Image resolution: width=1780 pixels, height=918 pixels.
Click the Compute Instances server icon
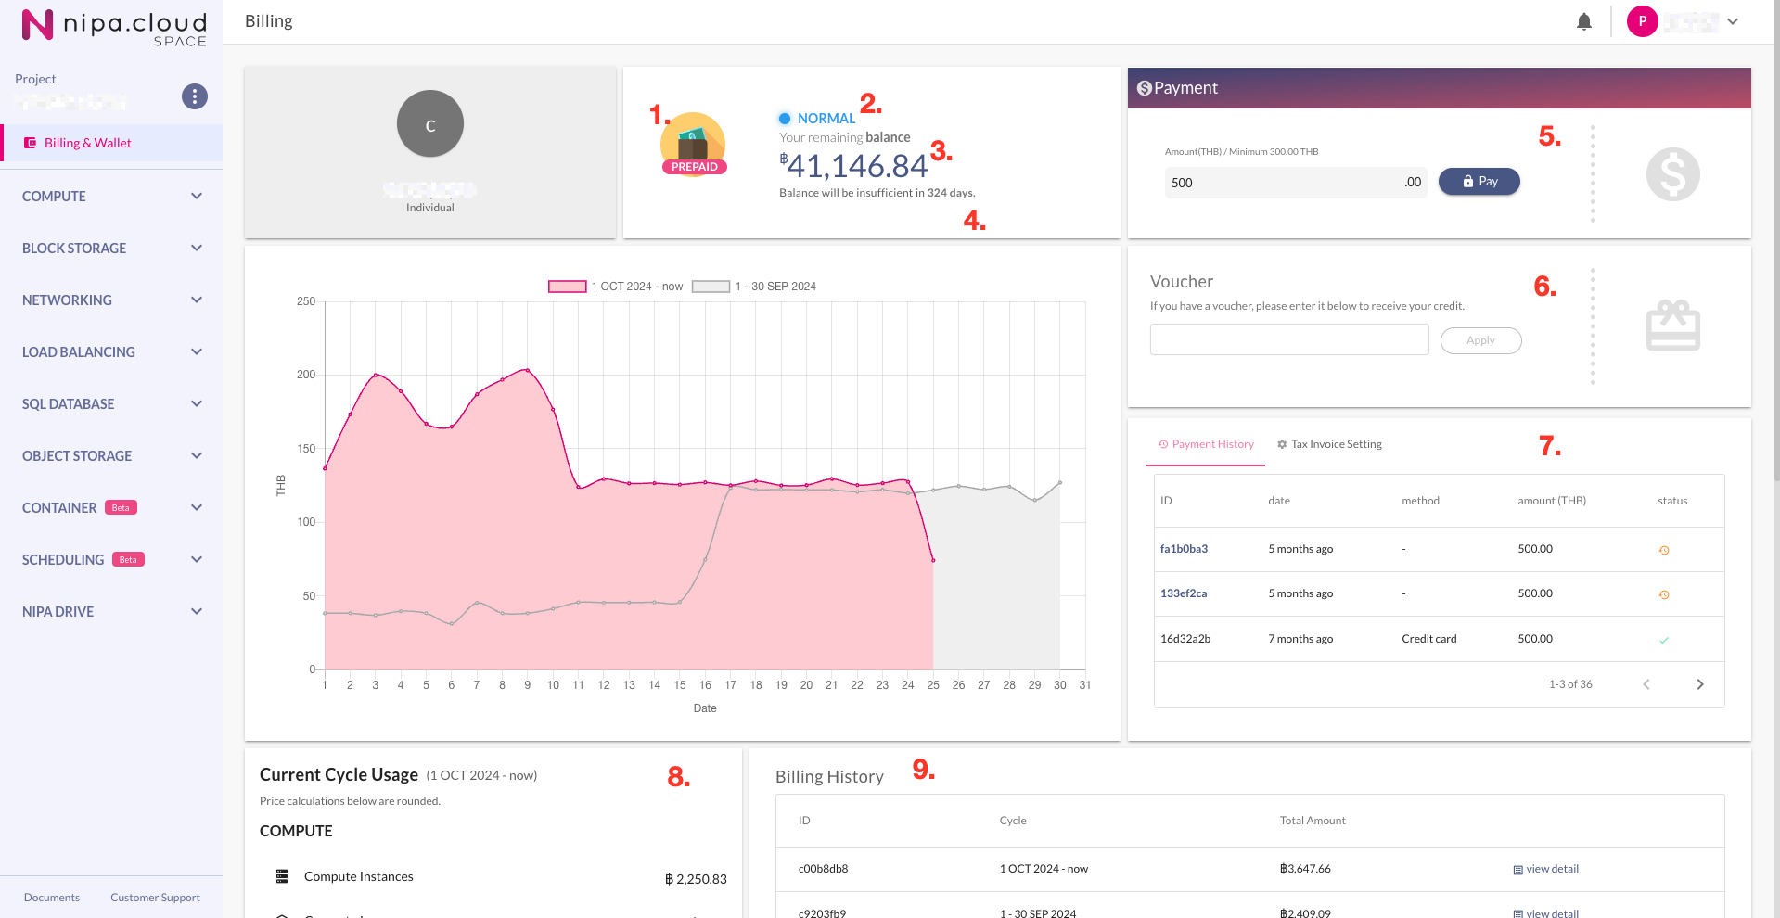click(282, 876)
